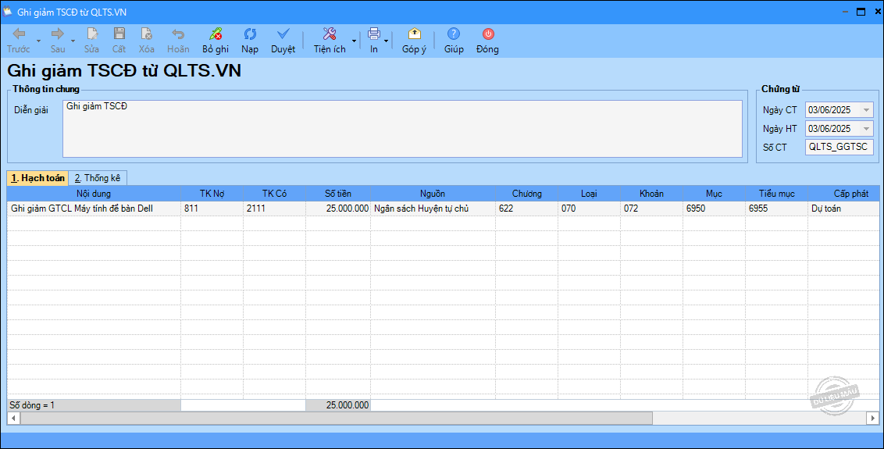Select the Khoản cell 072
The width and height of the screenshot is (884, 449).
[x=652, y=208]
